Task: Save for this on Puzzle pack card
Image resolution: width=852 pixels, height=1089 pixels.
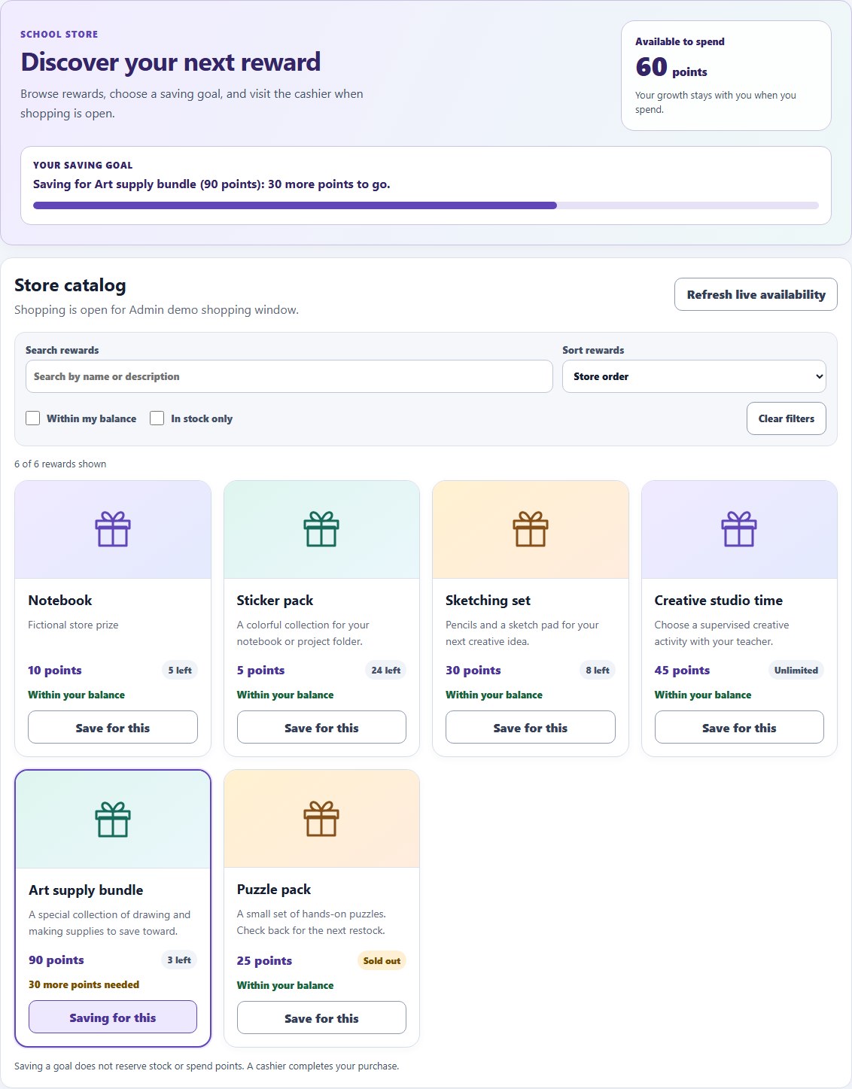Action: click(x=321, y=1018)
